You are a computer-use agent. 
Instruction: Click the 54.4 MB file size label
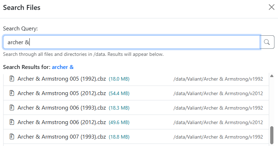coord(119,93)
